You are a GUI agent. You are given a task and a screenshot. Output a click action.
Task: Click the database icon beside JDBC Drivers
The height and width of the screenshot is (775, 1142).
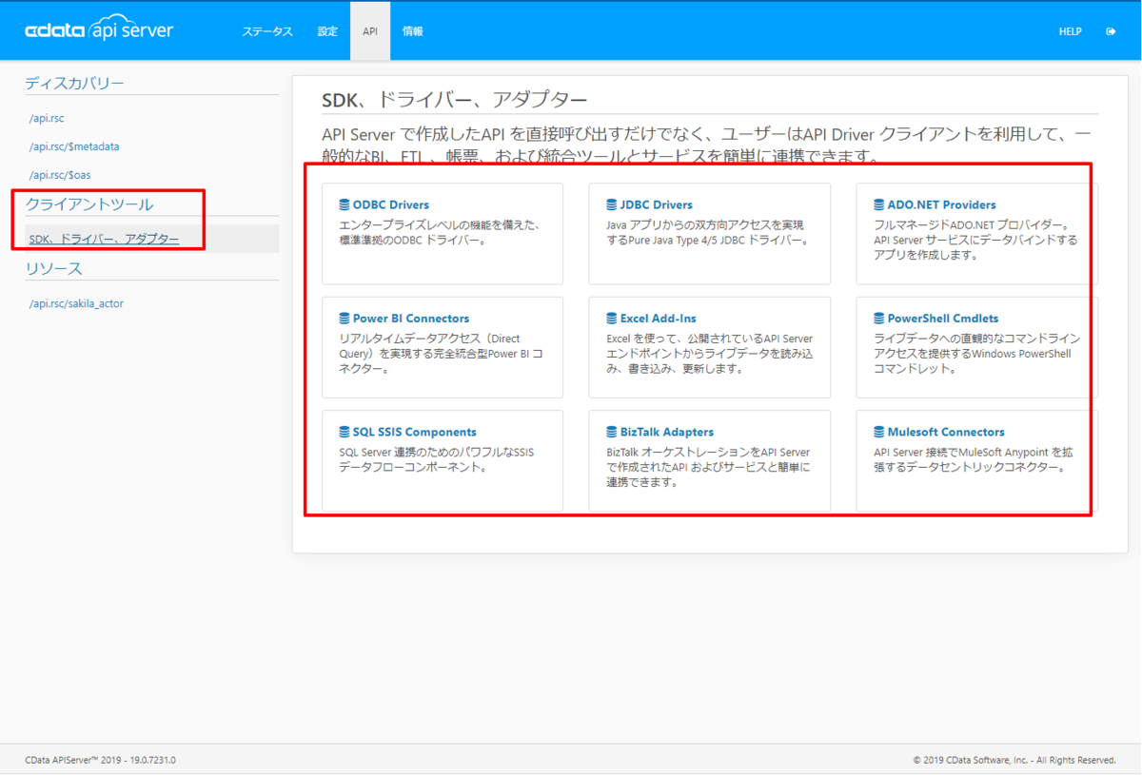click(x=612, y=204)
